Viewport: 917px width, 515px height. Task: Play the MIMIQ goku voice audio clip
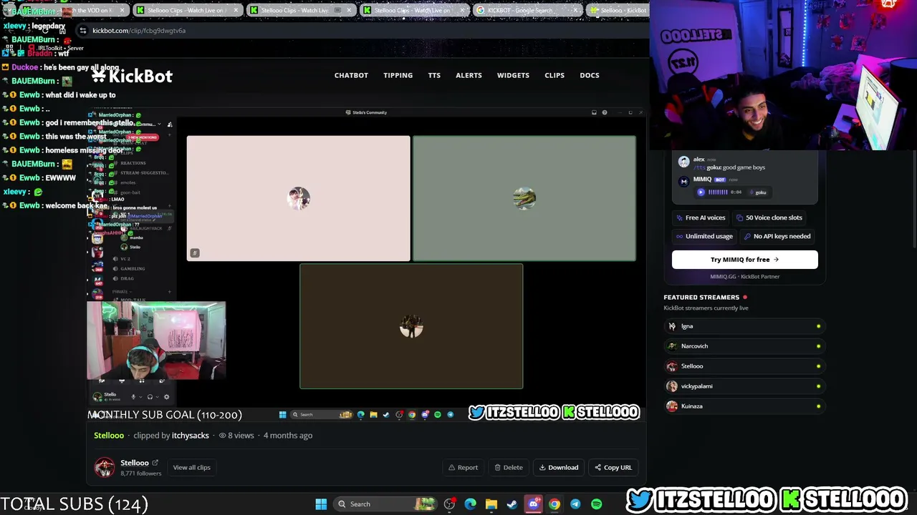coord(701,192)
